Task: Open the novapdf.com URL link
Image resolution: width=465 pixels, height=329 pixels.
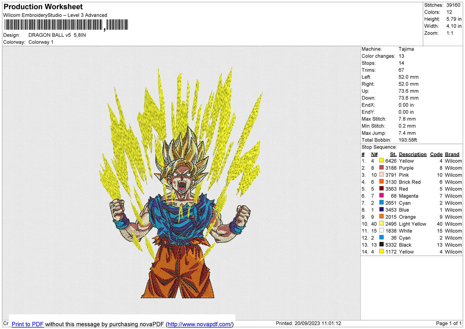Action: [200, 324]
